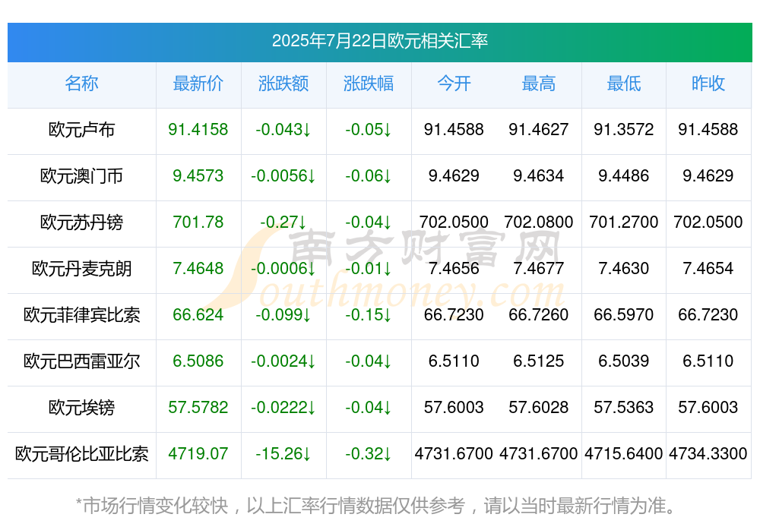Click the 欧元菲律宾比索 high value 66.7260
760x530 pixels.
point(539,315)
